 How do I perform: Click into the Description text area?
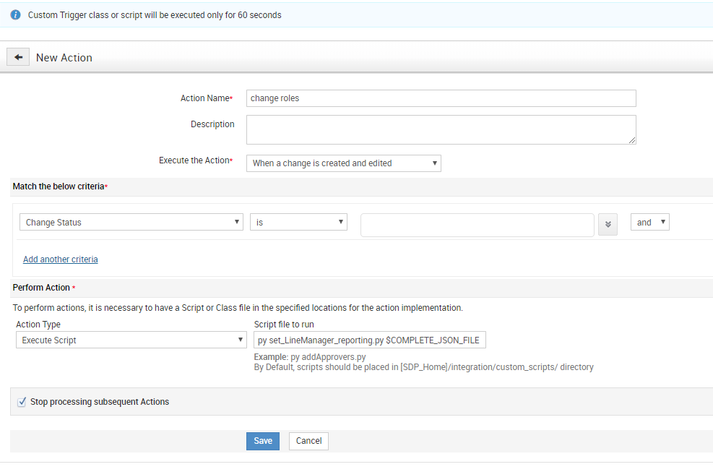[x=441, y=129]
